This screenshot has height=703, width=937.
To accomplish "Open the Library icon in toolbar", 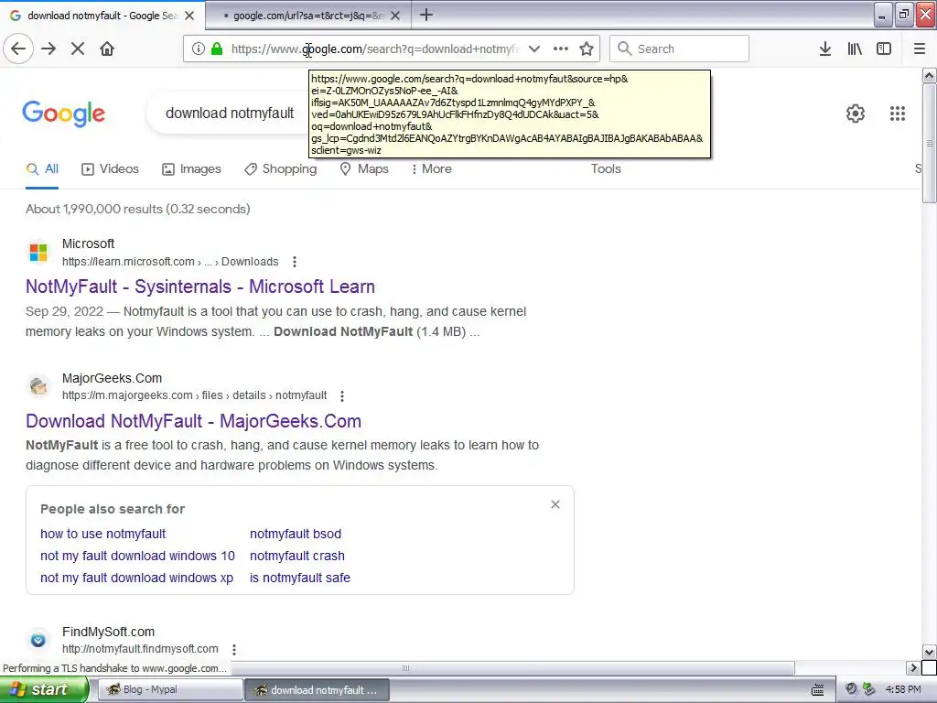I will [x=855, y=49].
